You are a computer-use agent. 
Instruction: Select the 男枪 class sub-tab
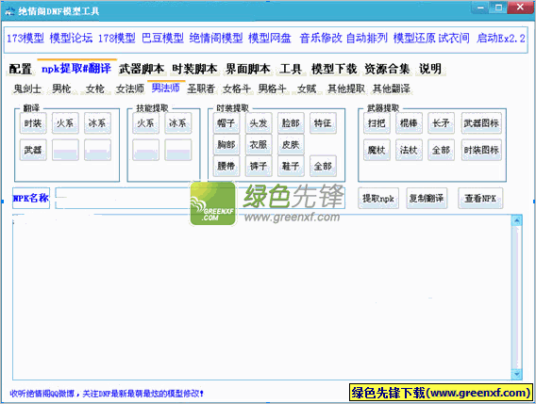click(61, 89)
